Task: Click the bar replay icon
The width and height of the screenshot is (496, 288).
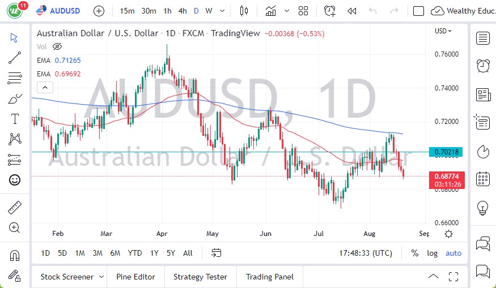Action: click(352, 11)
